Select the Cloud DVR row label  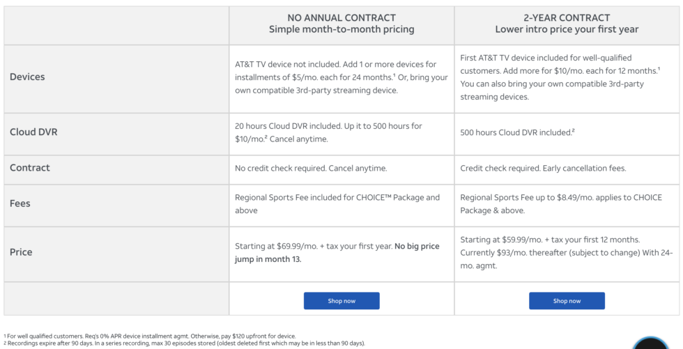click(33, 132)
